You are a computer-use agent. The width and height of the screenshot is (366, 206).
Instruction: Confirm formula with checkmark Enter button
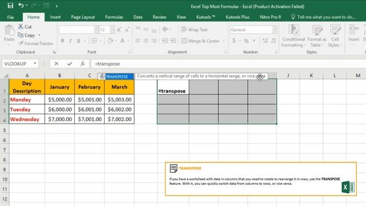[x=70, y=64]
